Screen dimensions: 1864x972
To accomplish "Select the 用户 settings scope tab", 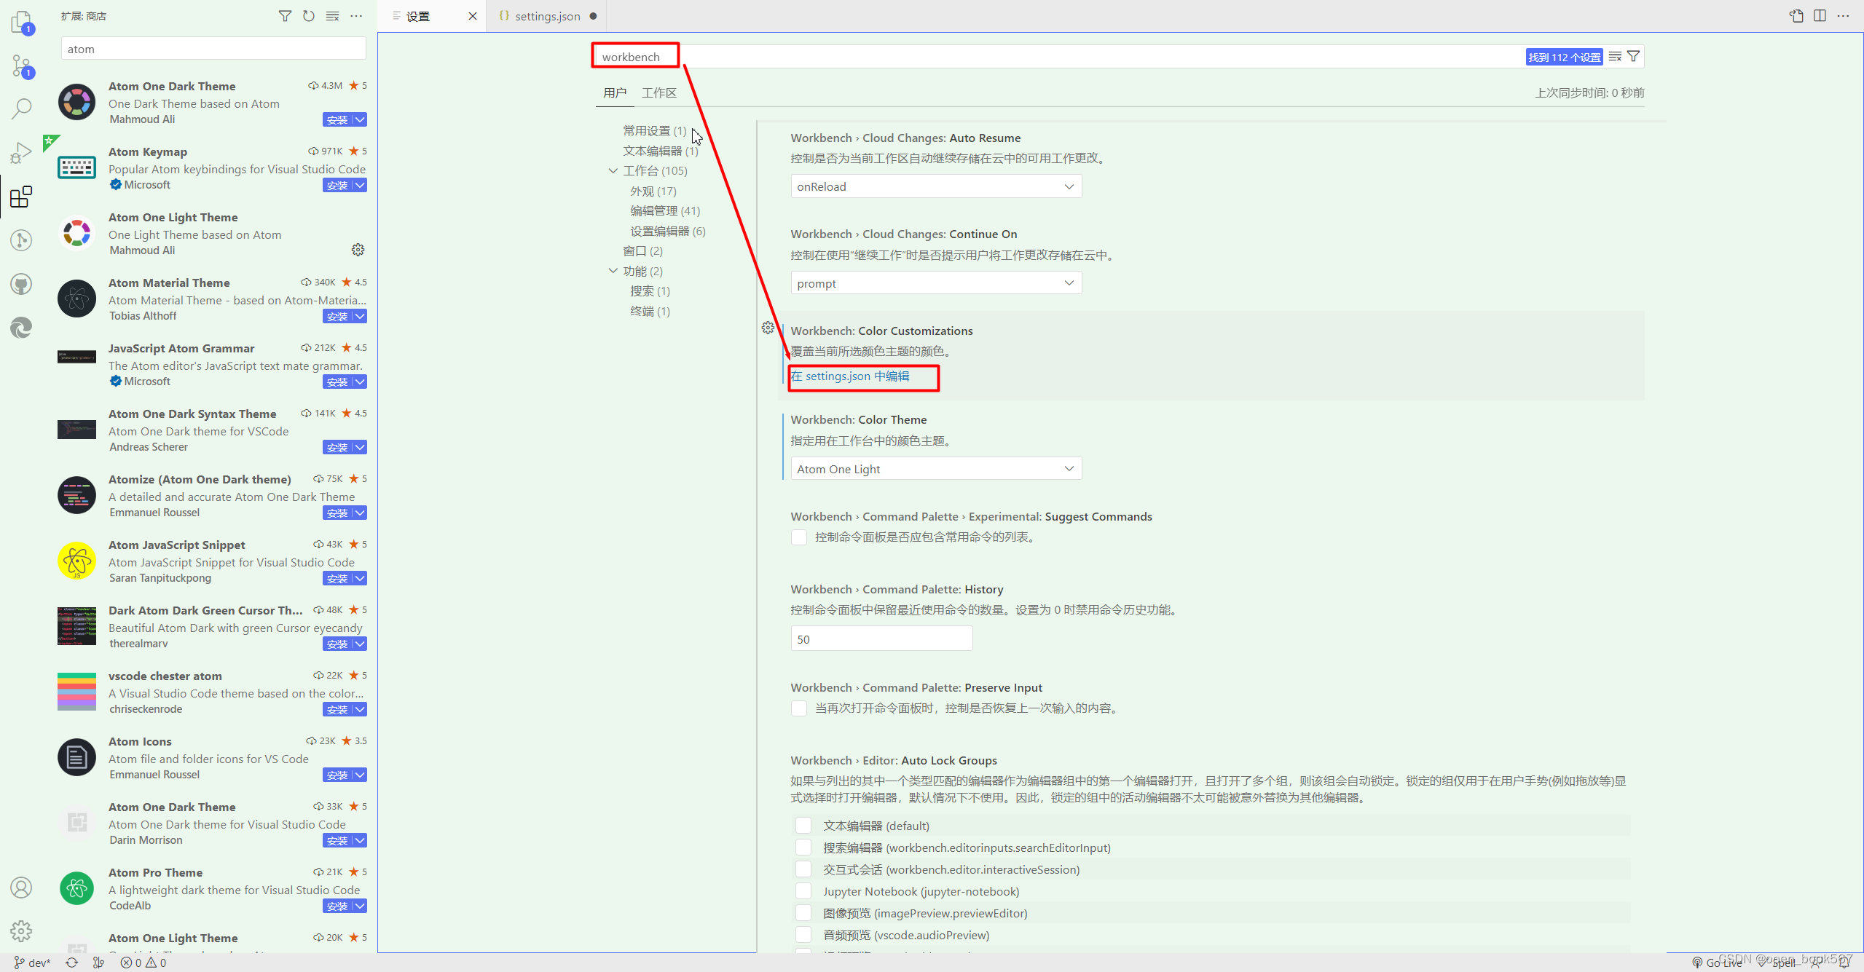I will pos(615,92).
